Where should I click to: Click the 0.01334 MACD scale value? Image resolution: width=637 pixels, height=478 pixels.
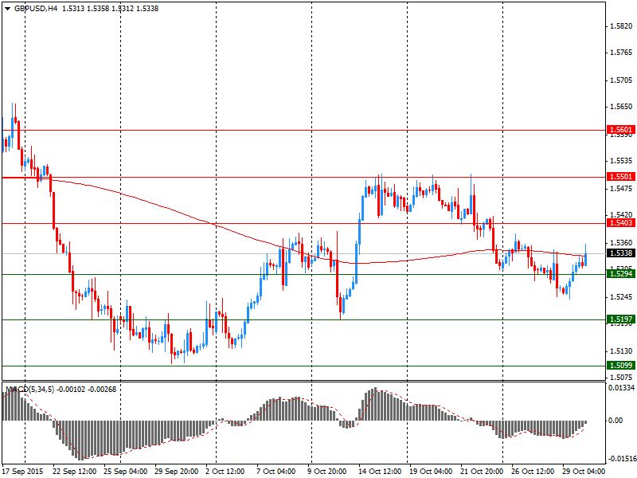[622, 388]
